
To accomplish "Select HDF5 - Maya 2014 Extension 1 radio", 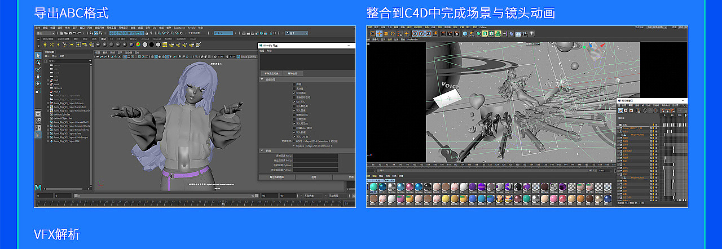I will (294, 141).
